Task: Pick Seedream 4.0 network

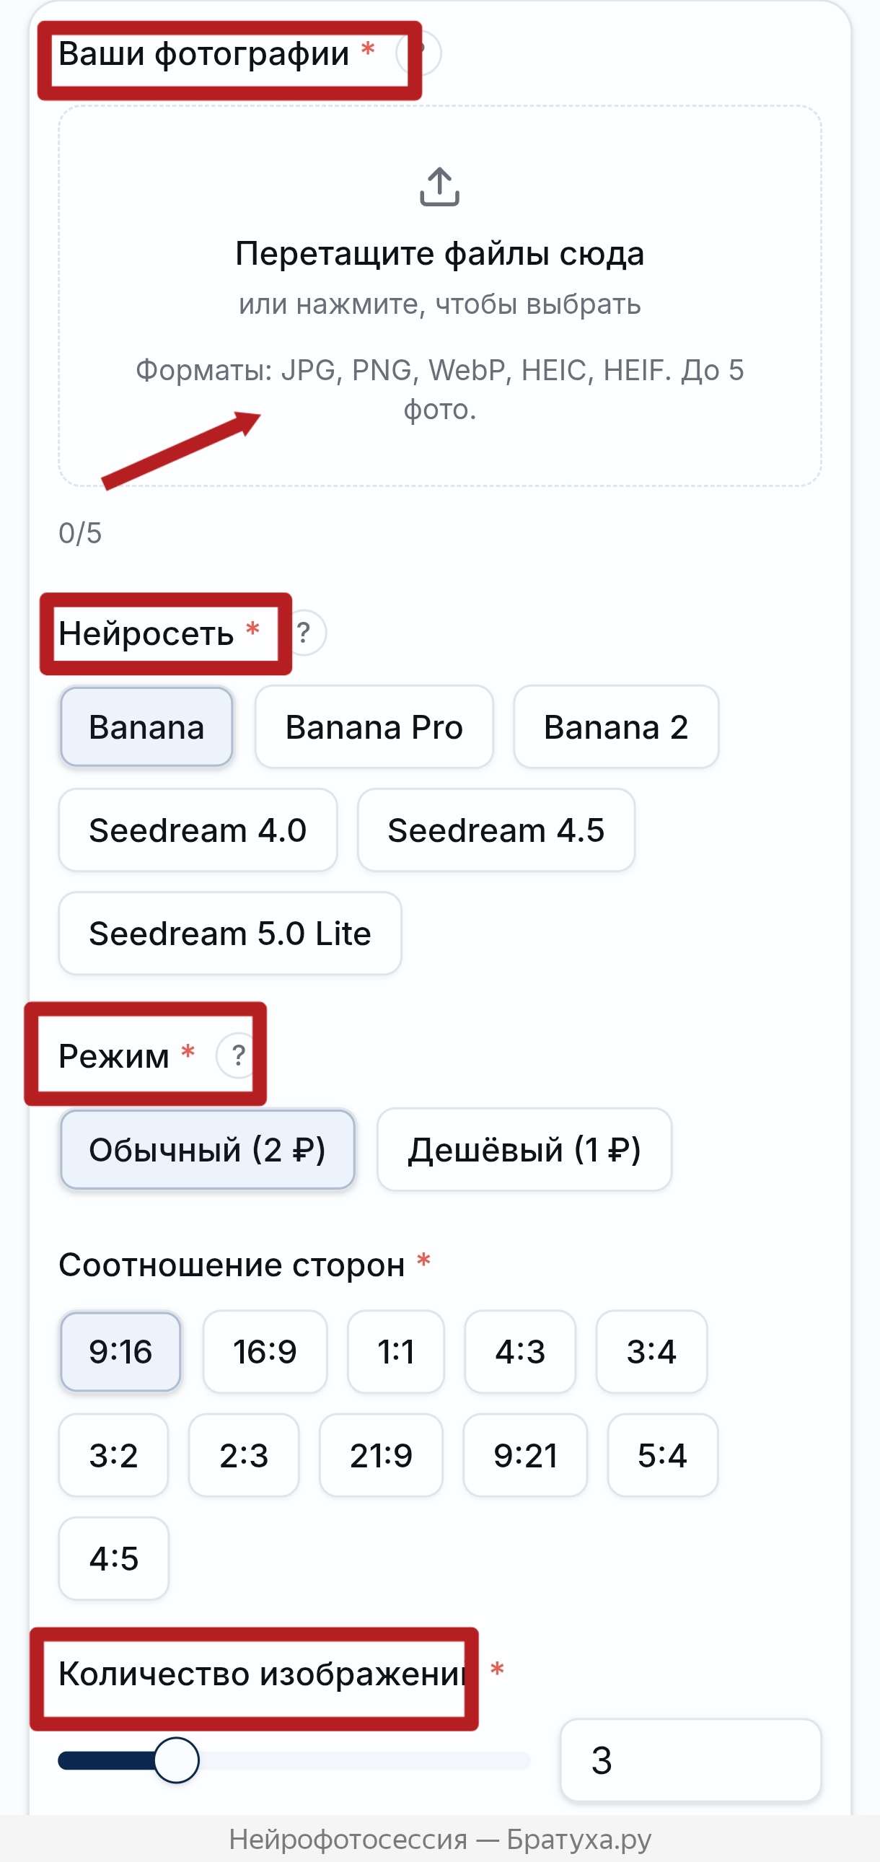Action: (197, 830)
